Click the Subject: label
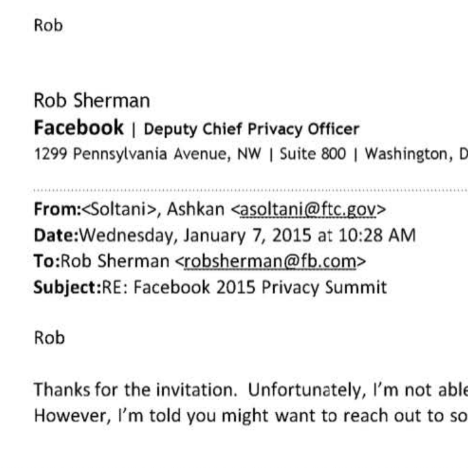 (68, 288)
